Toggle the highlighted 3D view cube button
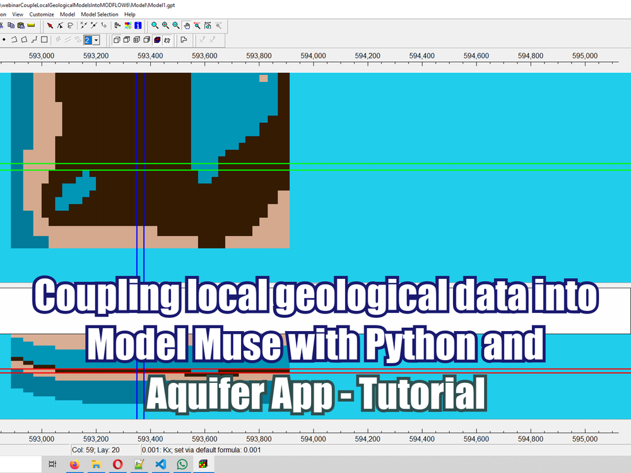The height and width of the screenshot is (473, 631). [x=156, y=39]
